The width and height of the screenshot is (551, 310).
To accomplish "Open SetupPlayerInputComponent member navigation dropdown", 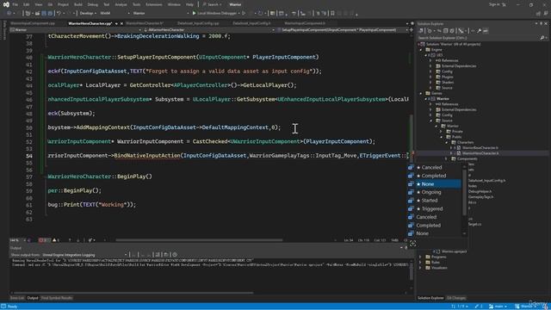I will [x=343, y=30].
